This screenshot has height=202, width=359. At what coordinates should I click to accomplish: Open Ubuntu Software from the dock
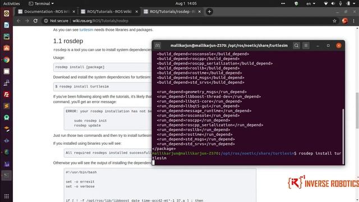[6, 48]
